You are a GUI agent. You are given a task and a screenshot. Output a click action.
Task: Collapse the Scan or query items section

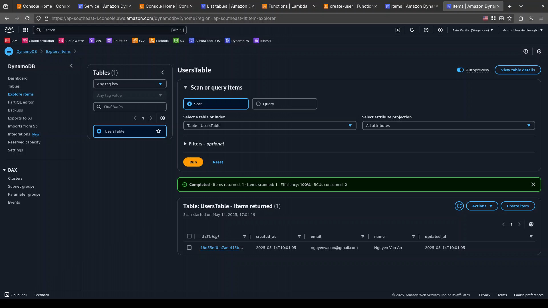[x=185, y=88]
